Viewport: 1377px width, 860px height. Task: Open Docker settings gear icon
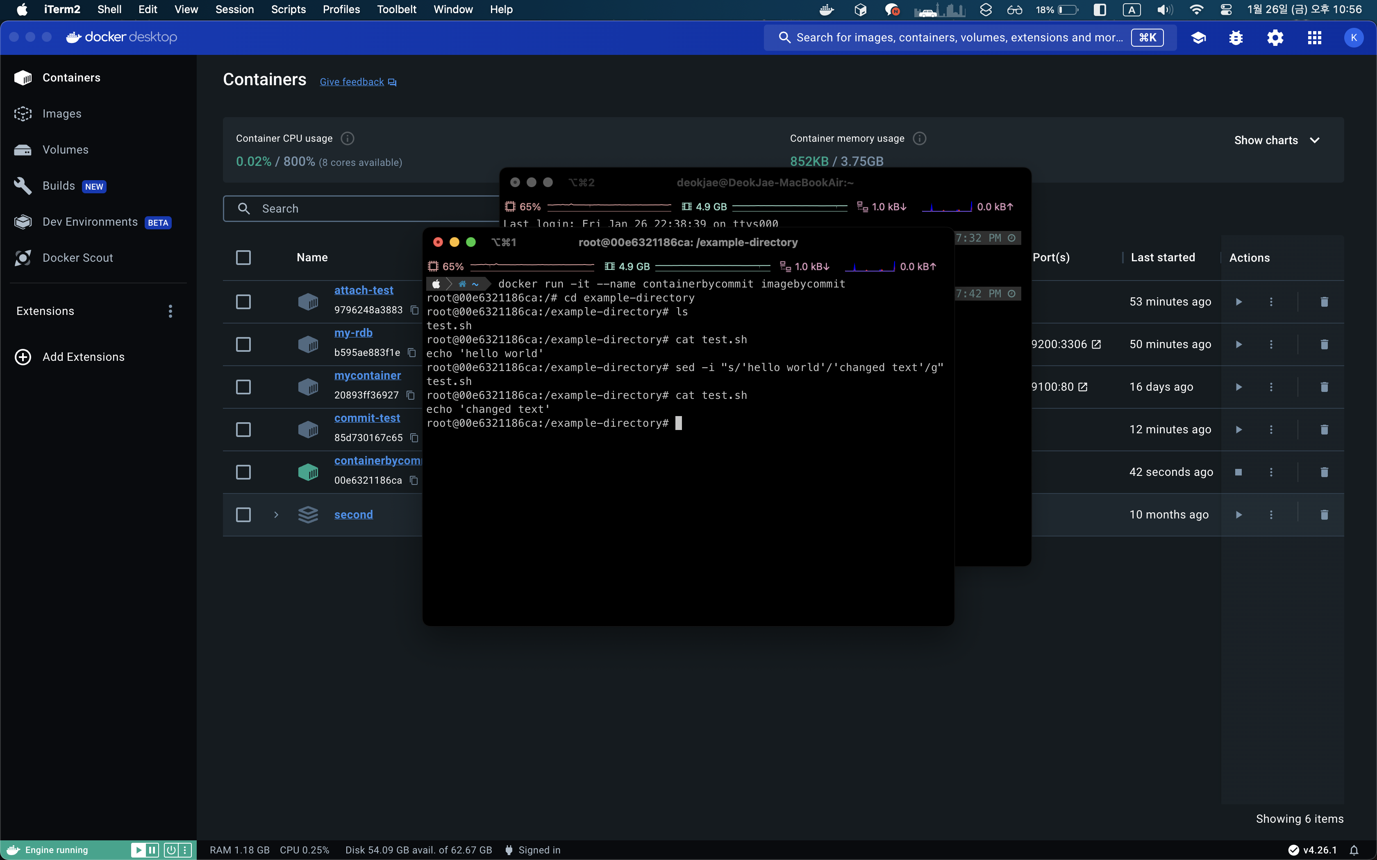click(x=1275, y=38)
